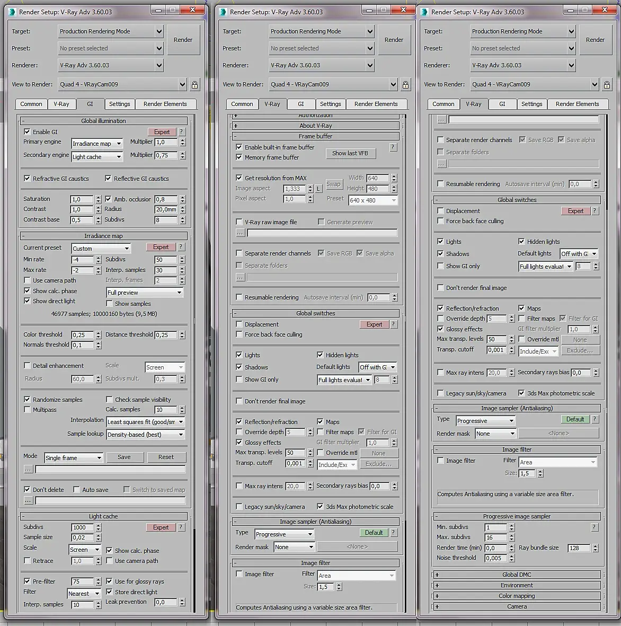Collapse the Light cache rollout
The height and width of the screenshot is (626, 621).
pos(103,516)
